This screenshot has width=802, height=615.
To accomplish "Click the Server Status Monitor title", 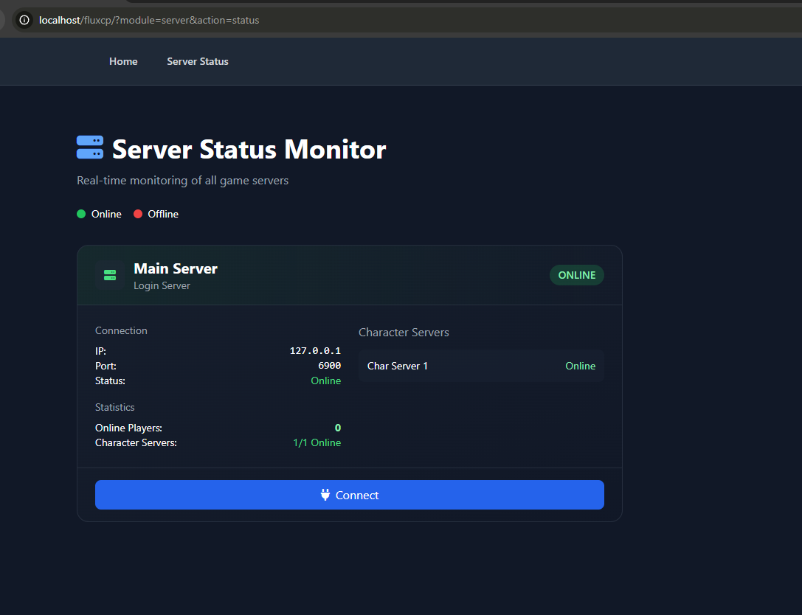I will point(249,150).
